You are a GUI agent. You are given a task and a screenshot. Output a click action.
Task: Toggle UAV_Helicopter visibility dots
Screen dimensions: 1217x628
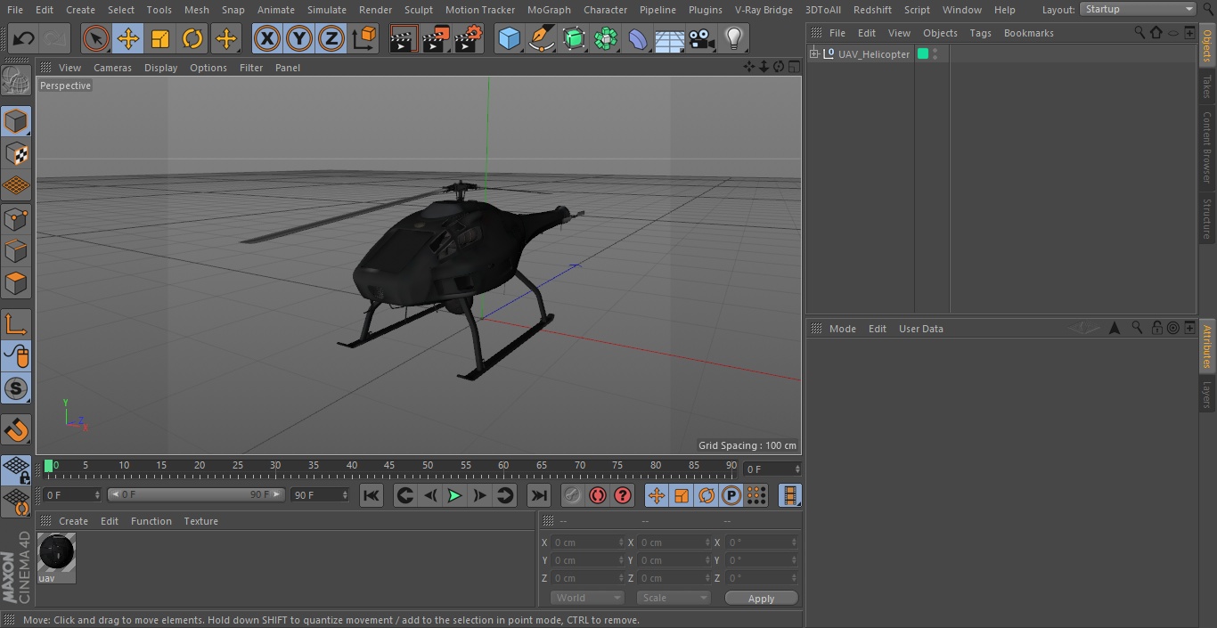coord(935,54)
